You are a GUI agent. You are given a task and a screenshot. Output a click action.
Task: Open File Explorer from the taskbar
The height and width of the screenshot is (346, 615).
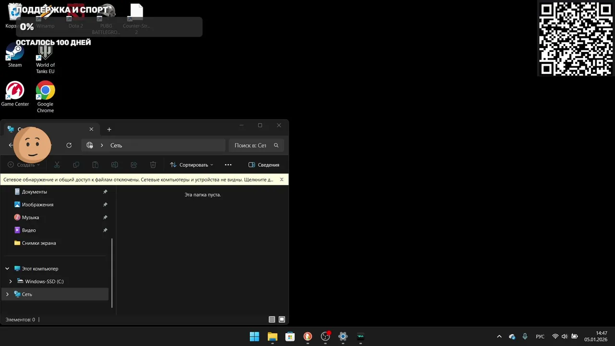coord(272,336)
